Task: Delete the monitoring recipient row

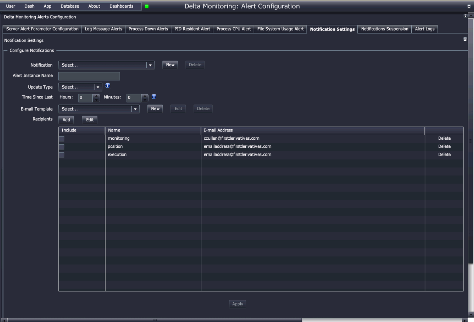Action: tap(444, 138)
